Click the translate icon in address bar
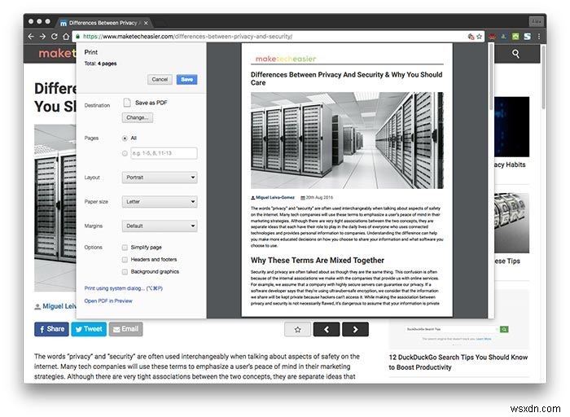Viewport: 570px width, 417px height. (x=471, y=37)
